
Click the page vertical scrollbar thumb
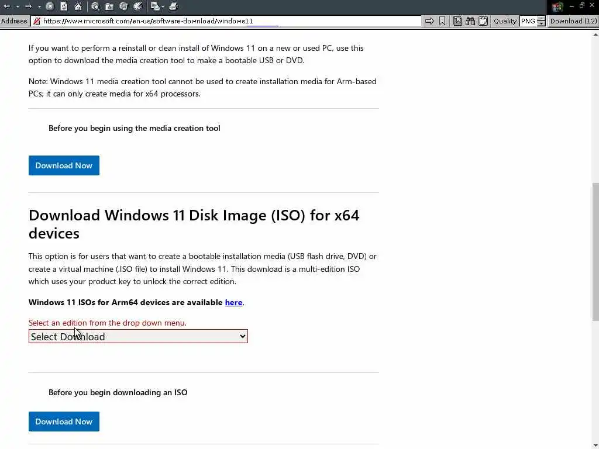coord(595,252)
